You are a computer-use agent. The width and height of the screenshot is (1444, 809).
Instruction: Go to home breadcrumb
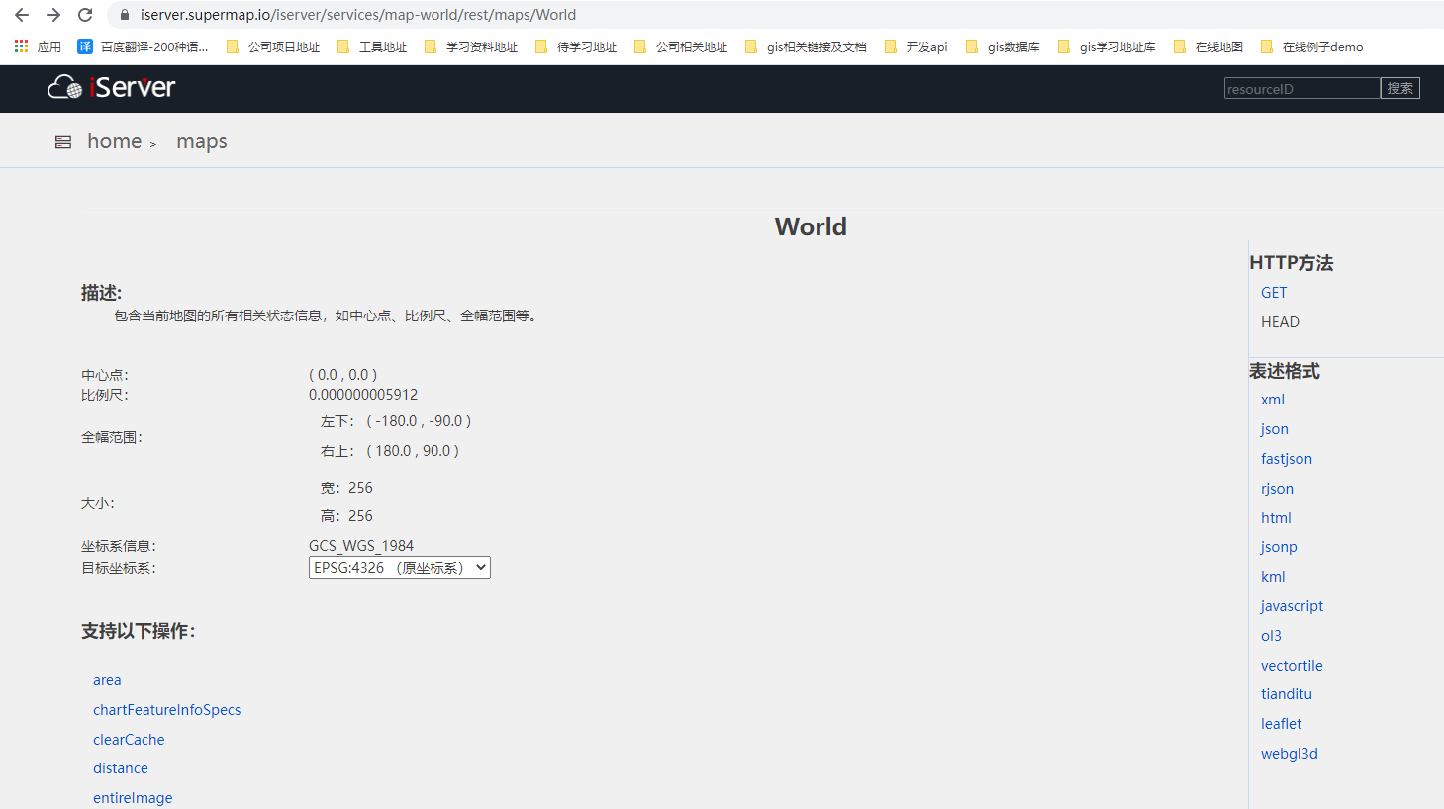coord(115,141)
